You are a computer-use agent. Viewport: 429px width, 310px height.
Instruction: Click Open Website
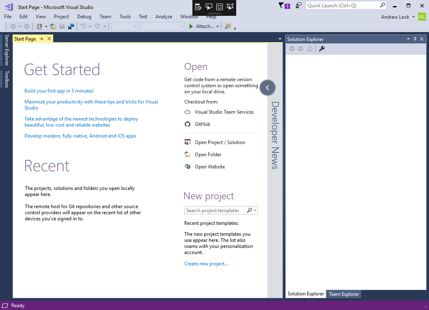pyautogui.click(x=205, y=167)
